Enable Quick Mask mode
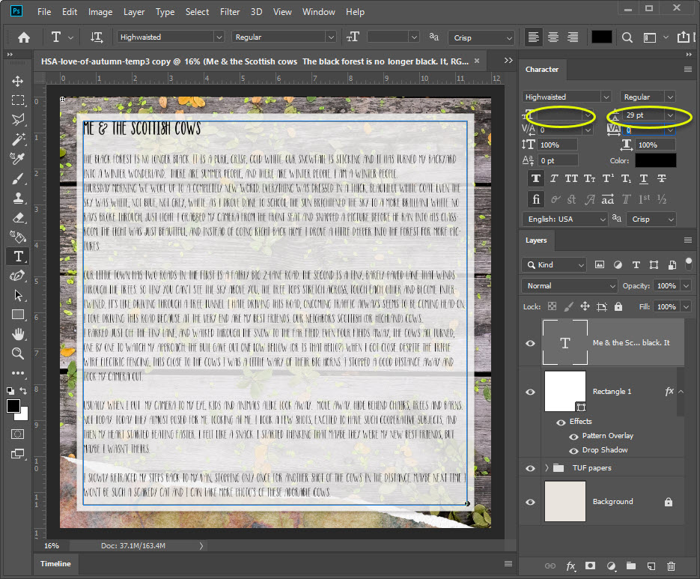The image size is (700, 579). coord(18,434)
